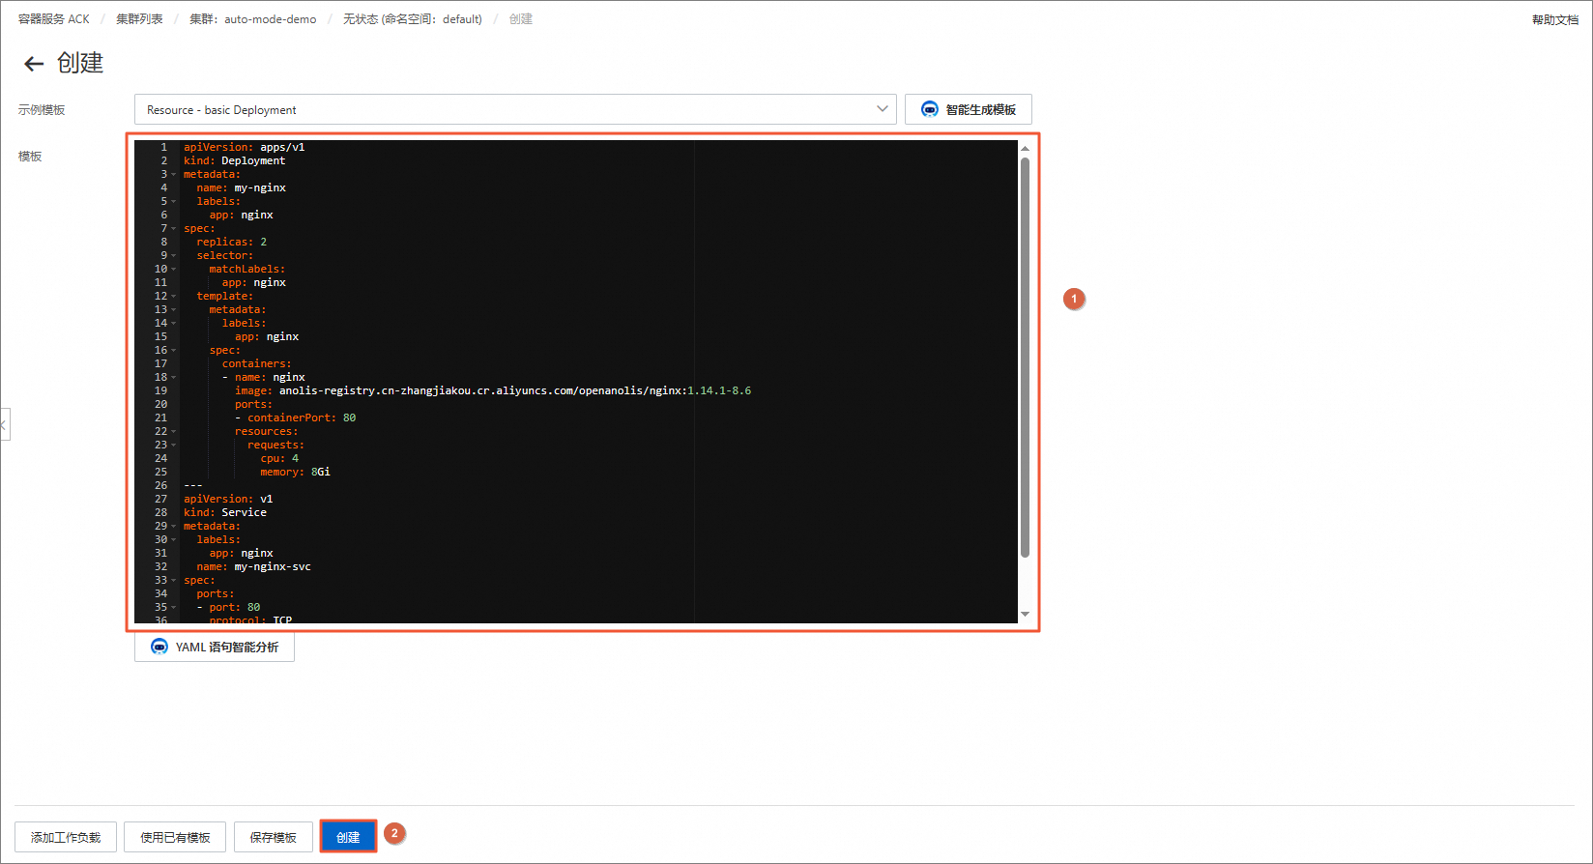Screen dimensions: 1593x864
Task: Click the editor scrollbar up arrow
Action: [x=1025, y=148]
